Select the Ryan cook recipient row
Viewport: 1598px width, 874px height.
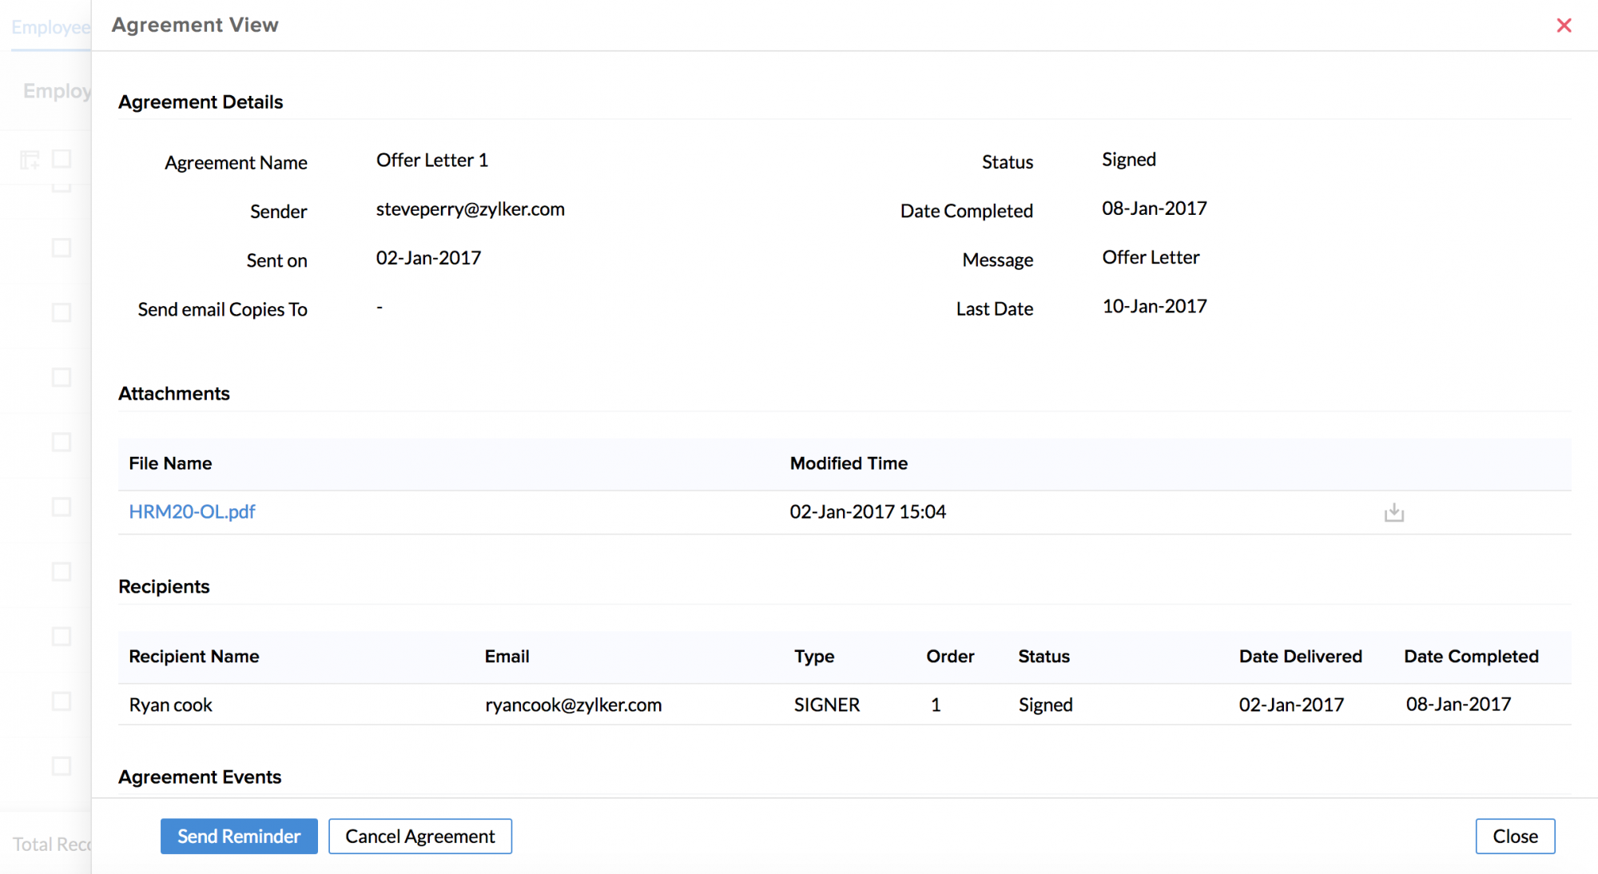click(171, 705)
